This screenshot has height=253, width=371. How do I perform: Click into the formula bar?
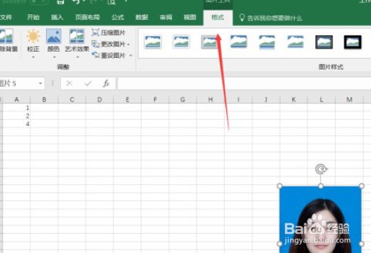244,83
